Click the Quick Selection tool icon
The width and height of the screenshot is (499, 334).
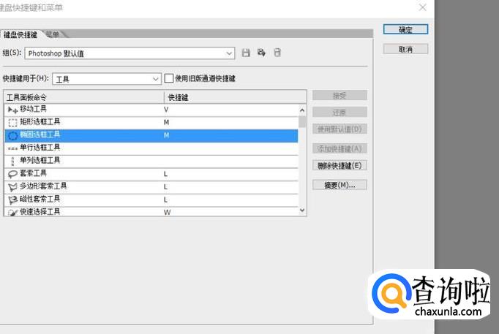[12, 212]
